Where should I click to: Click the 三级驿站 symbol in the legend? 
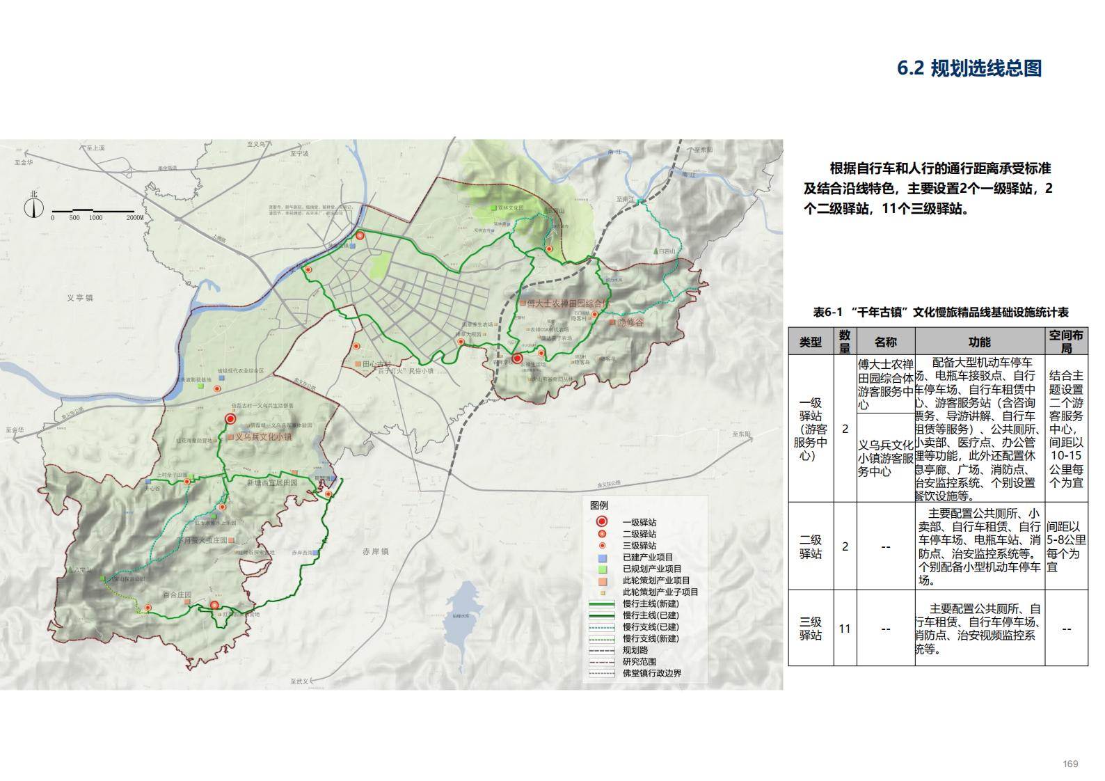click(x=603, y=546)
